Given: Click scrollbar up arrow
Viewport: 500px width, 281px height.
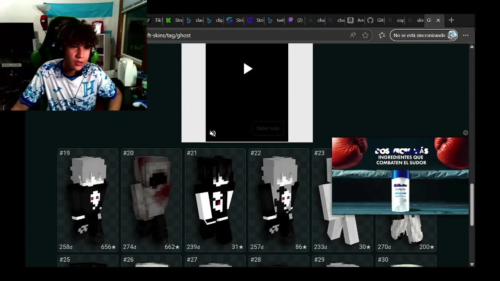Looking at the screenshot, I should 472,47.
